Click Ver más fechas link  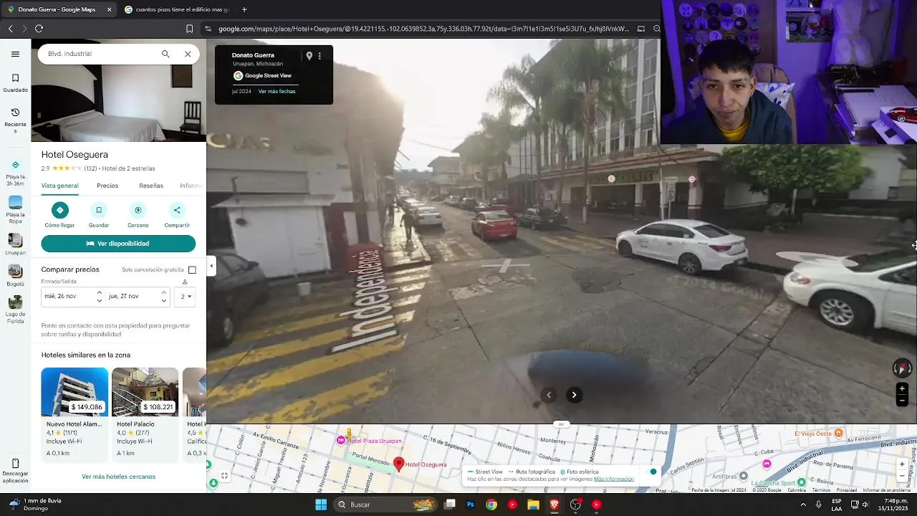(x=277, y=91)
